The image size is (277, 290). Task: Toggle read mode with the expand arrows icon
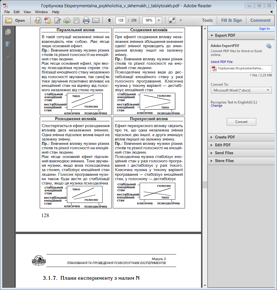pos(172,20)
